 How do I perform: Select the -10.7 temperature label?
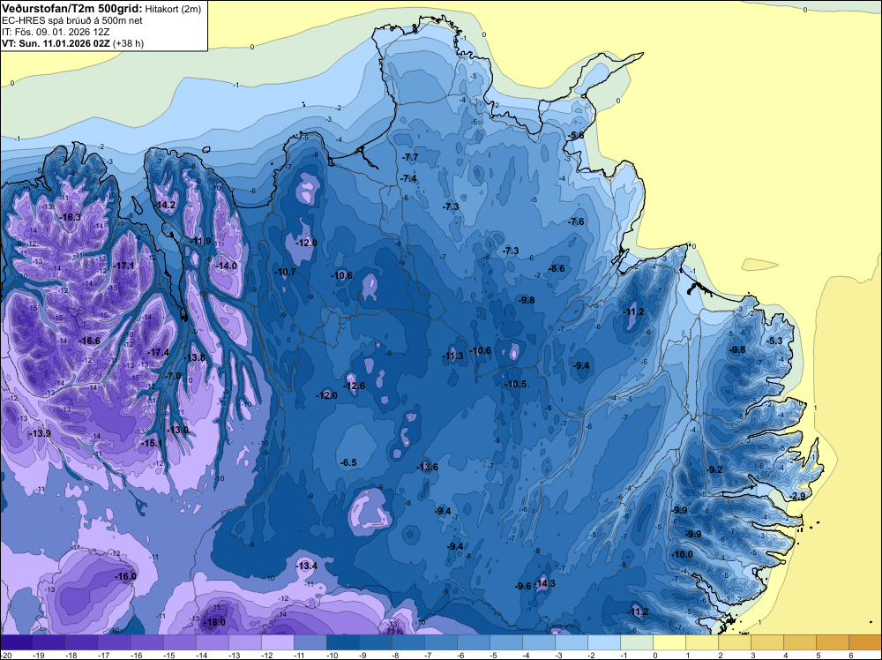point(285,272)
